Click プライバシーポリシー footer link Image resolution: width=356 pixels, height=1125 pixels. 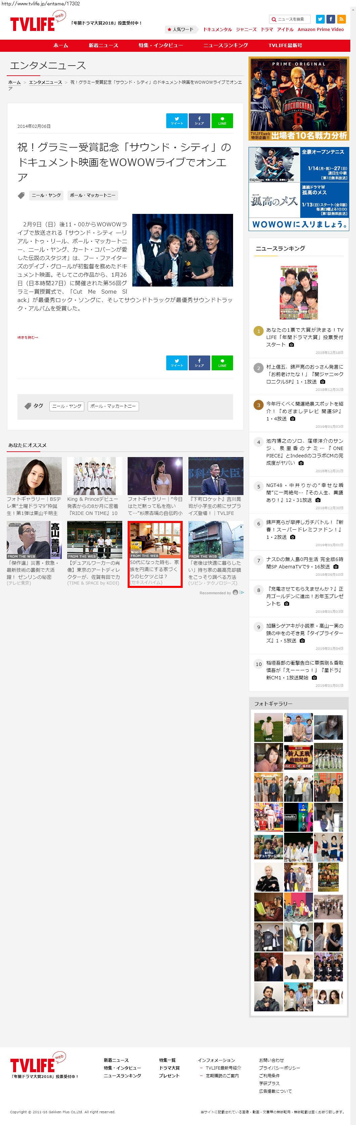tap(279, 1068)
